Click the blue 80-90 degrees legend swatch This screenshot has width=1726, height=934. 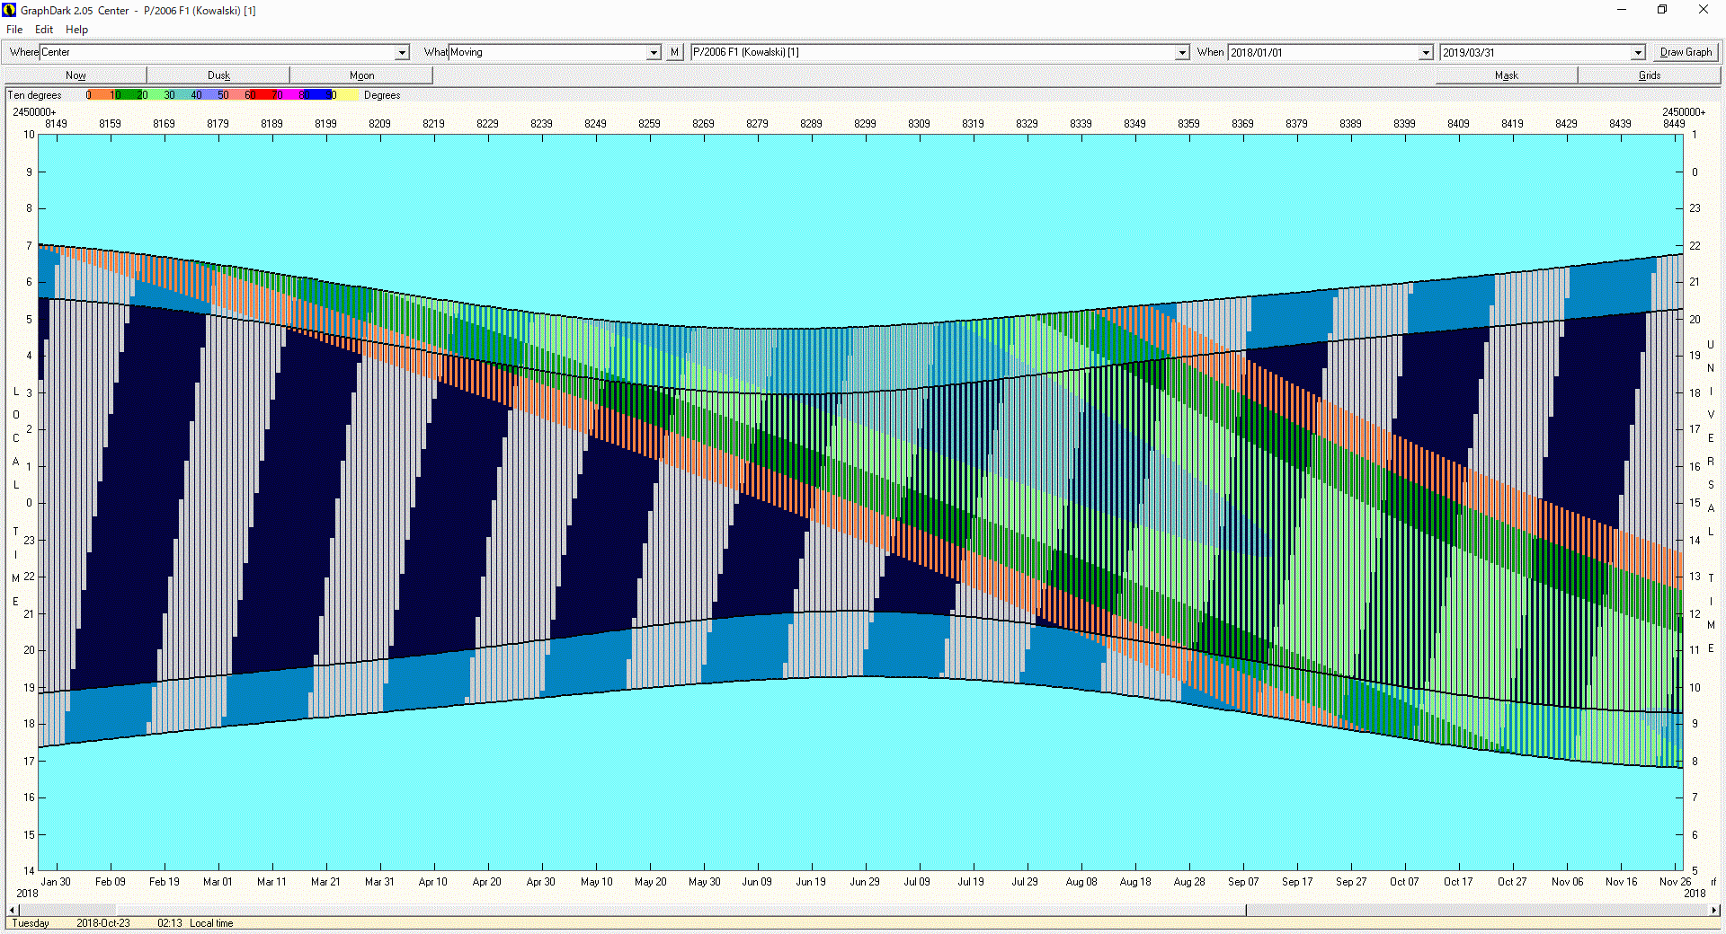click(x=317, y=94)
